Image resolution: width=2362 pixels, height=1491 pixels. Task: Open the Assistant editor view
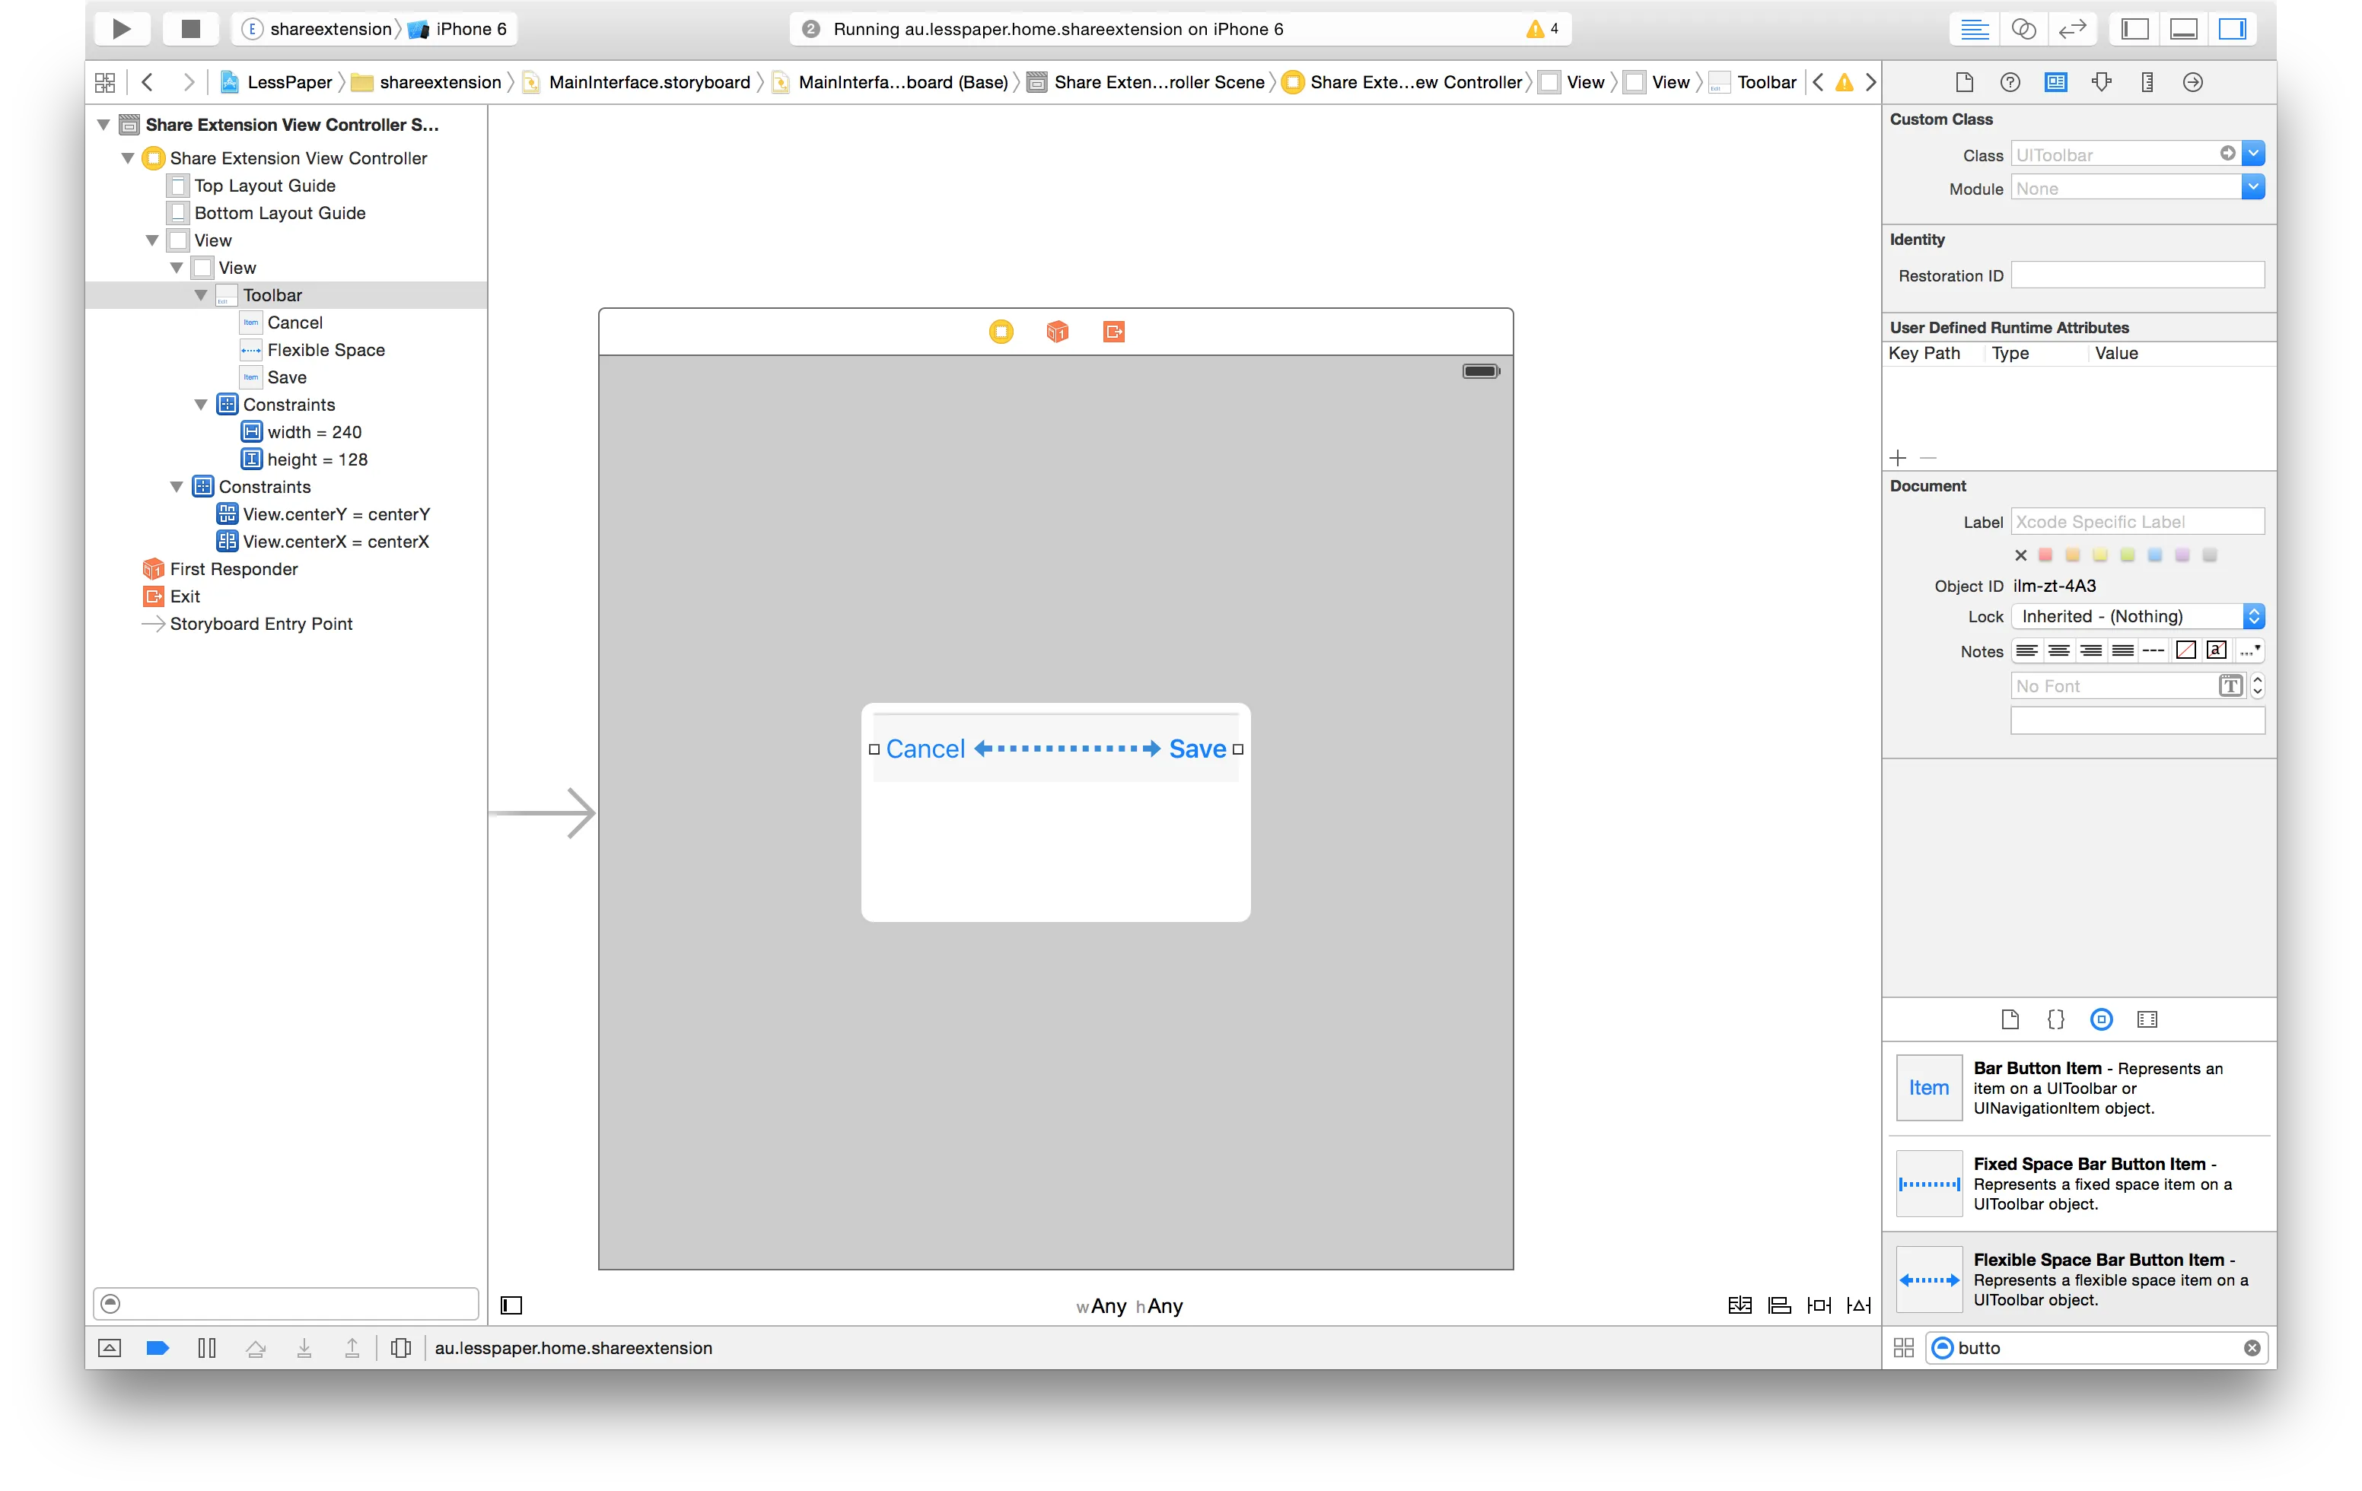click(2023, 28)
